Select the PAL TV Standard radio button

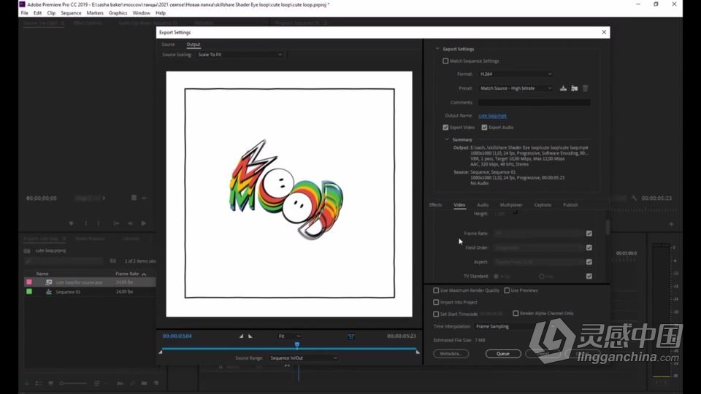coord(541,277)
